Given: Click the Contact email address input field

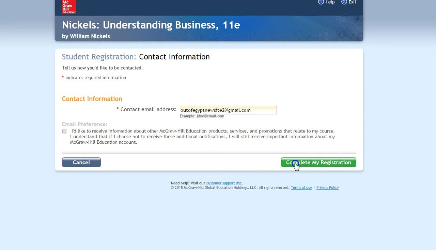Looking at the screenshot, I should (x=228, y=110).
